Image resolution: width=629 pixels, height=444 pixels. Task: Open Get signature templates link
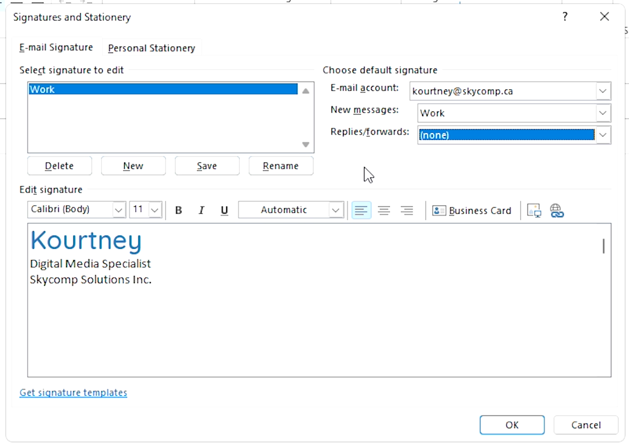pos(73,392)
